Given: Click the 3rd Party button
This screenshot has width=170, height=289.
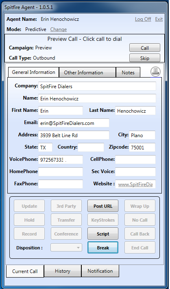Looking at the screenshot, I should coord(66,206).
